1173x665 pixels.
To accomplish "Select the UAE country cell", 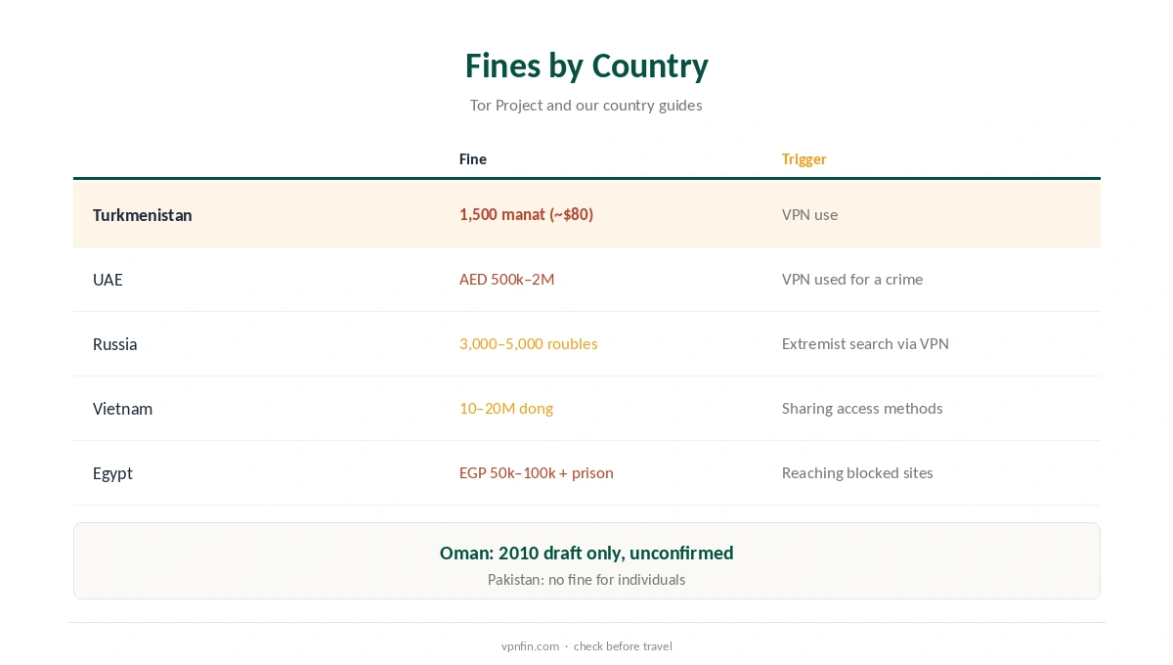I will tap(108, 280).
